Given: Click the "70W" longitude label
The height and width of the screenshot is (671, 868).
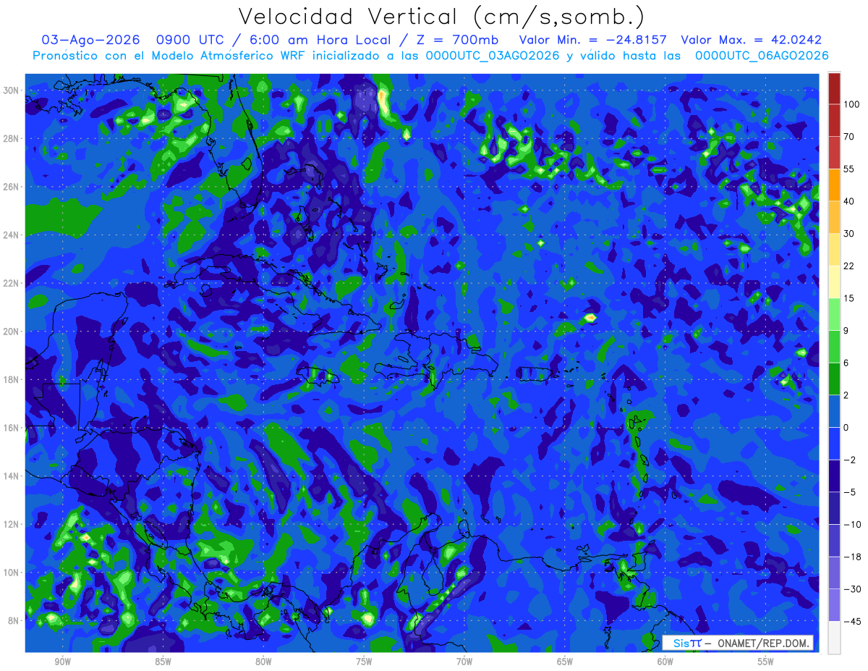Looking at the screenshot, I should click(464, 662).
